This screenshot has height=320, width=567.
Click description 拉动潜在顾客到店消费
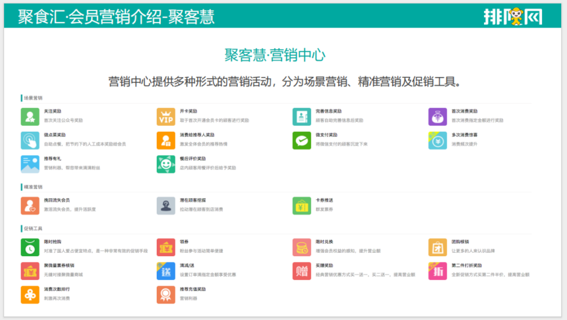[x=201, y=209]
